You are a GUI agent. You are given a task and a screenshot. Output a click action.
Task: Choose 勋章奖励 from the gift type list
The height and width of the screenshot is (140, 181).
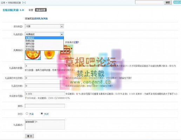[x=44, y=41]
